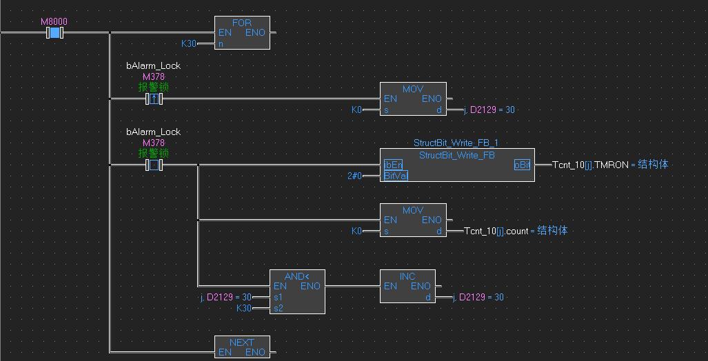708x361 pixels.
Task: Select the rising-edge M378 contact
Action: [154, 99]
